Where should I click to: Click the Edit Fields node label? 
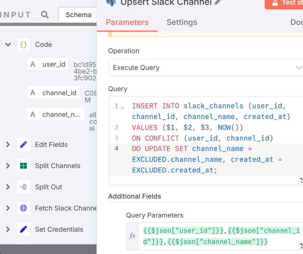click(x=51, y=144)
